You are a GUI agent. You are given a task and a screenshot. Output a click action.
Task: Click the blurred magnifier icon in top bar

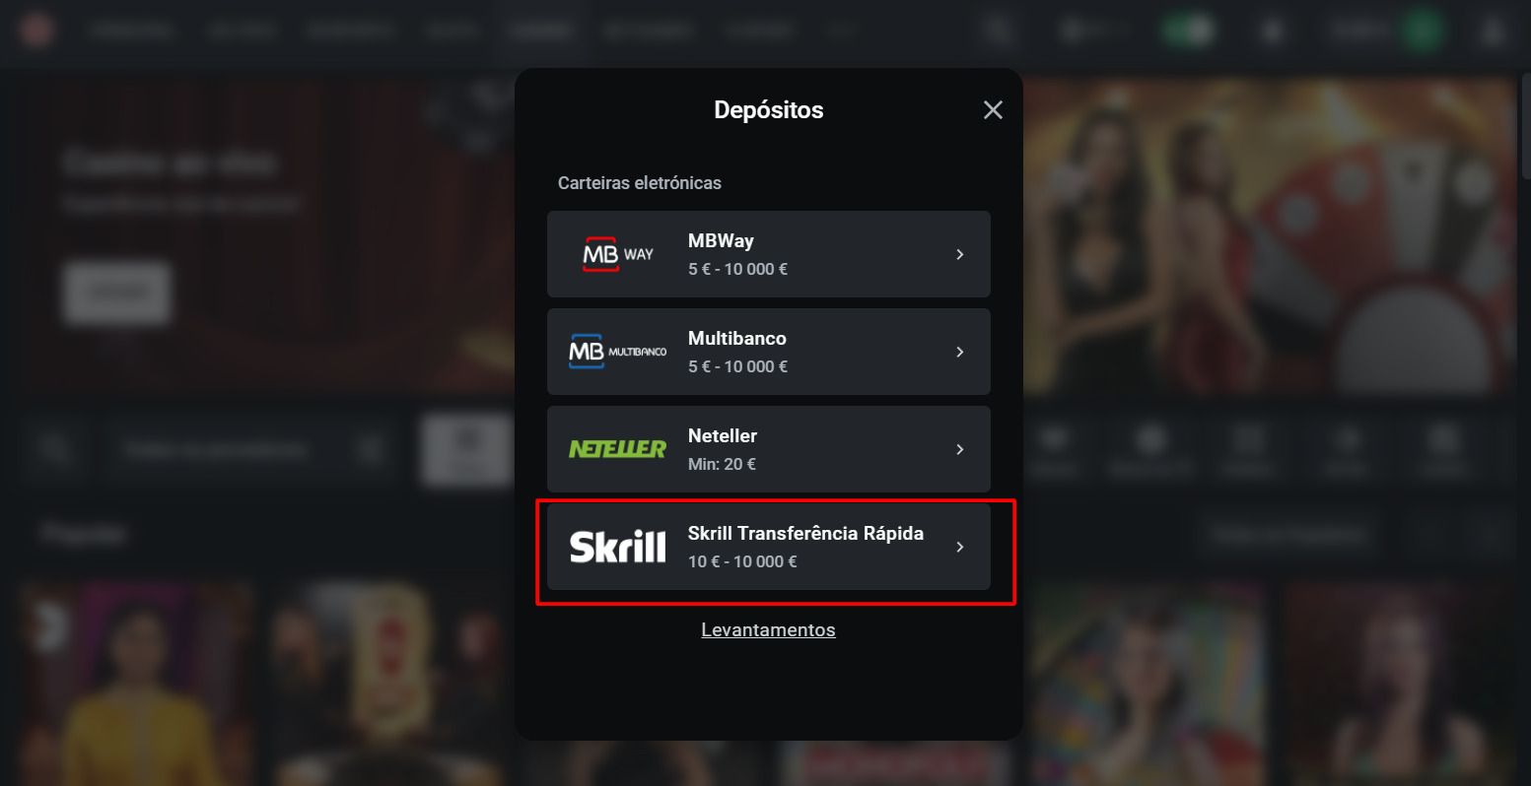click(x=999, y=32)
